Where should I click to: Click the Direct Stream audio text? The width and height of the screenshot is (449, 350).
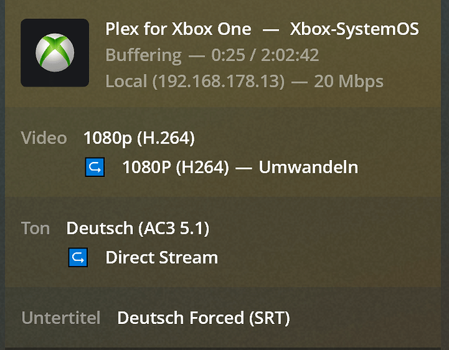(x=161, y=258)
